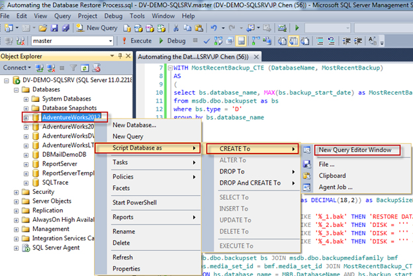Click the Object Explorer refresh icon
This screenshot has height=276, width=413.
pyautogui.click(x=85, y=68)
